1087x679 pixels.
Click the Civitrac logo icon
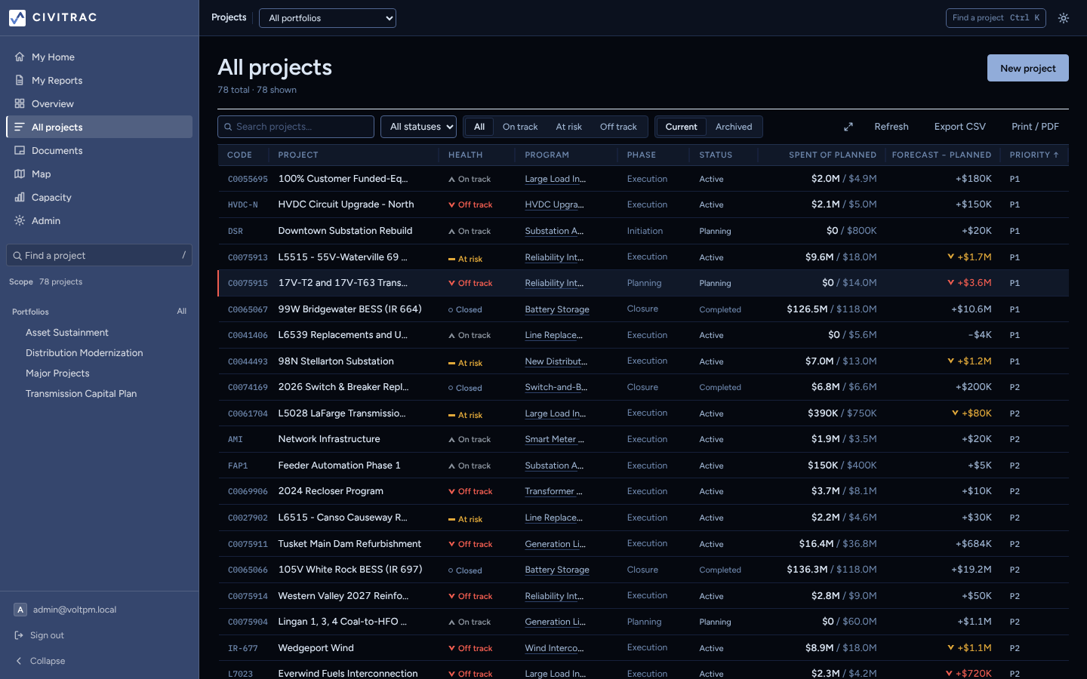click(x=17, y=17)
